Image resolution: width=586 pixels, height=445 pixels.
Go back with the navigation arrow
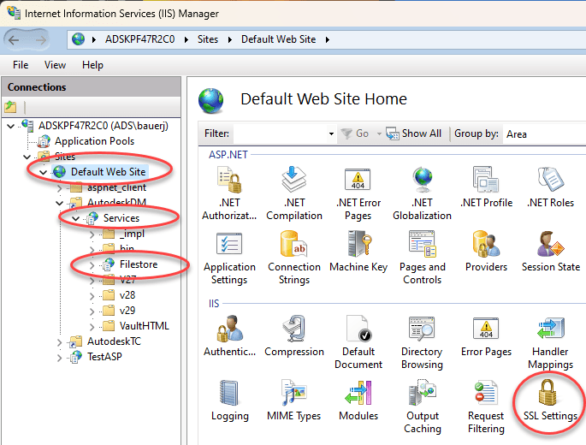(14, 39)
